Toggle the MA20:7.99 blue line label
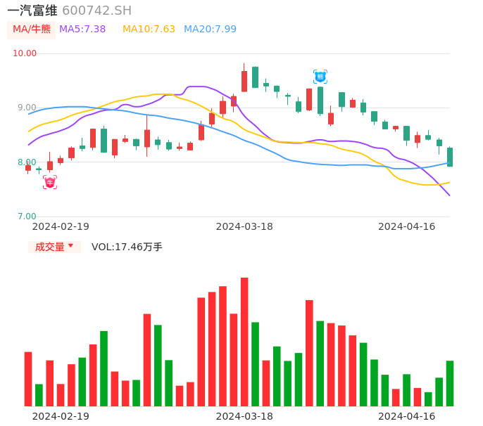The image size is (483, 426). (210, 29)
